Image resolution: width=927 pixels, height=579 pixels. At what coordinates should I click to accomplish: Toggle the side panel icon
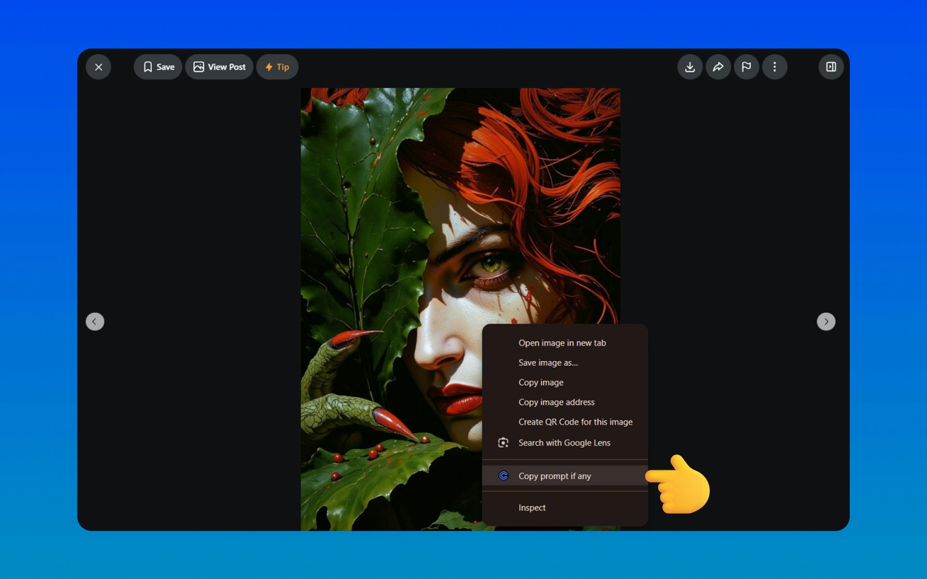coord(831,67)
